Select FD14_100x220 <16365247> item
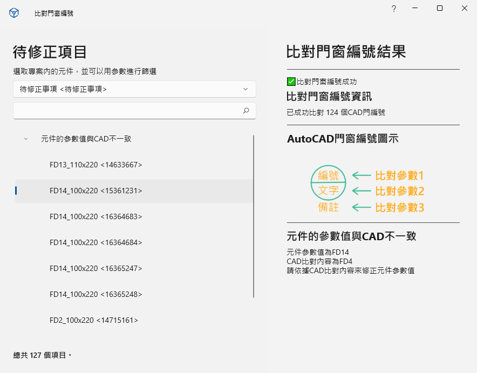 tap(96, 268)
